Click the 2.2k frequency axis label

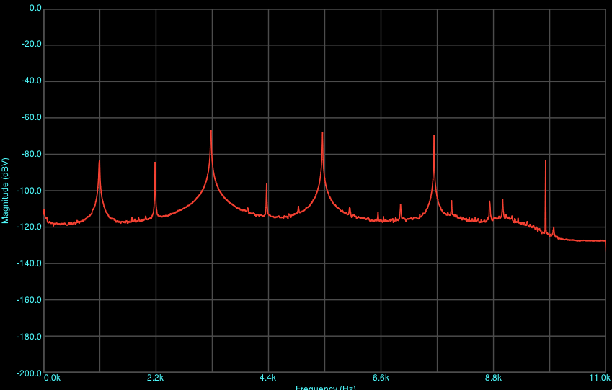(x=155, y=378)
